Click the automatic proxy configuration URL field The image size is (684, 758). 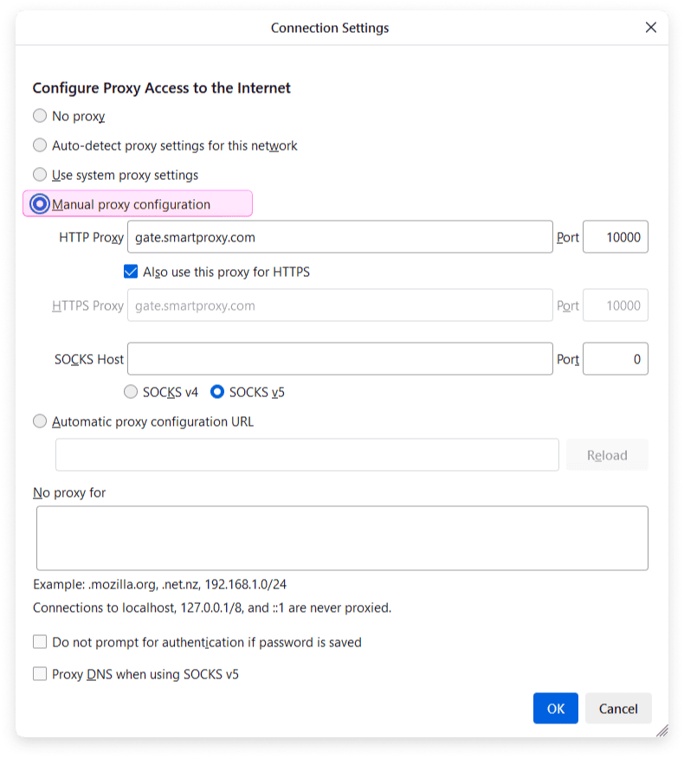coord(307,454)
